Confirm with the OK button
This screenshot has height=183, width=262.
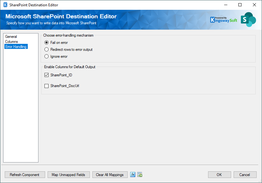point(219,174)
